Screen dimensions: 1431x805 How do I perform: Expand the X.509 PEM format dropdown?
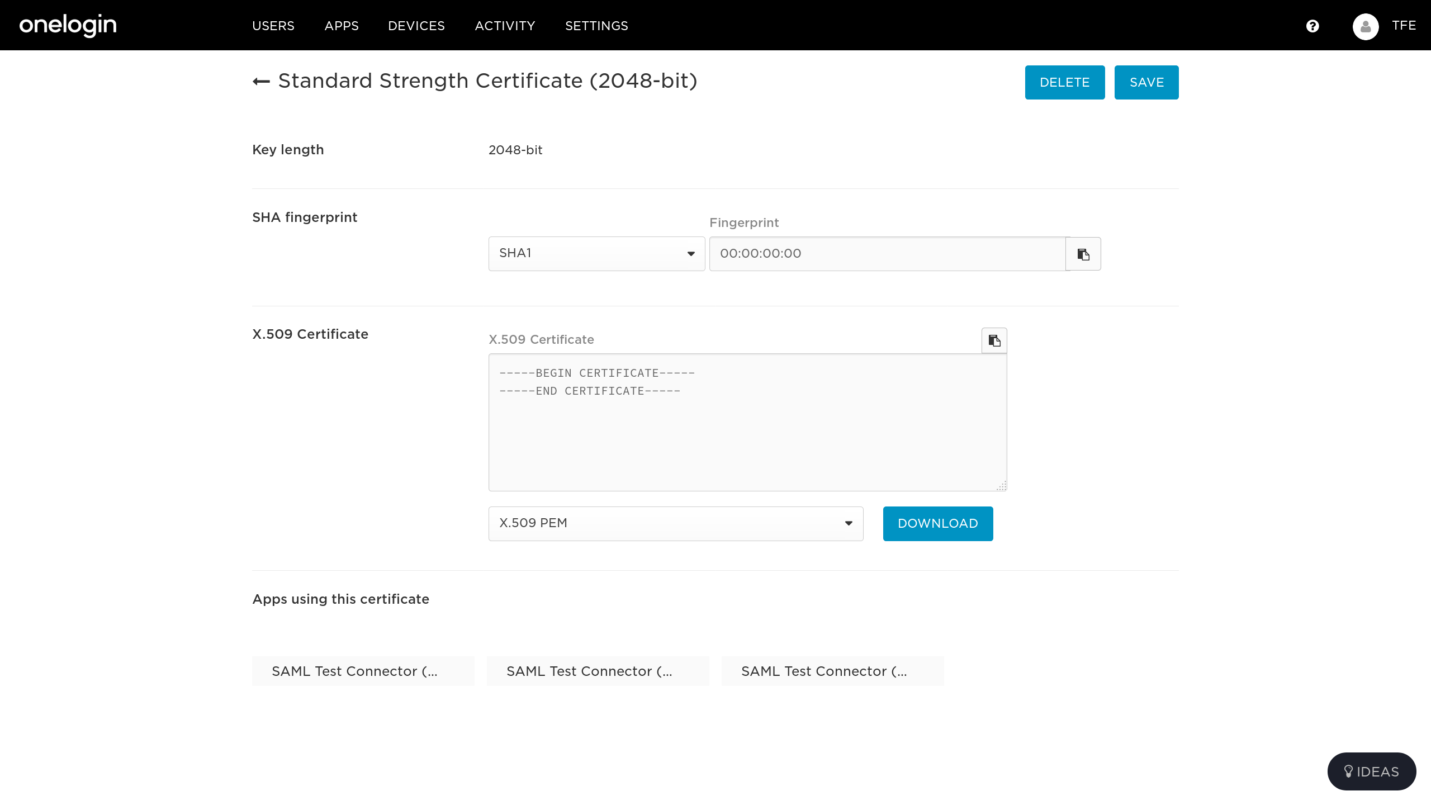click(x=675, y=523)
